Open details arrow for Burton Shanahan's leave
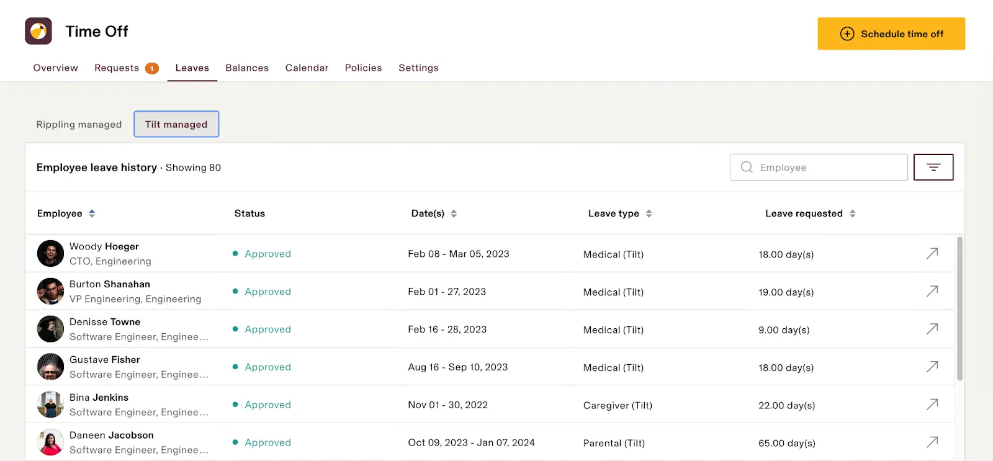The height and width of the screenshot is (461, 993). pos(932,291)
